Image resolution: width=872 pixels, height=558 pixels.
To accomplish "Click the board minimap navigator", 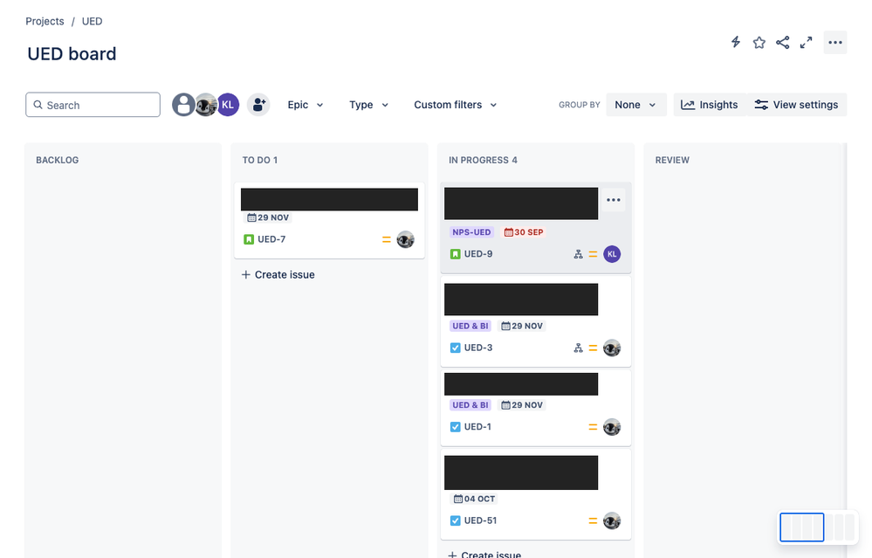I will (818, 527).
